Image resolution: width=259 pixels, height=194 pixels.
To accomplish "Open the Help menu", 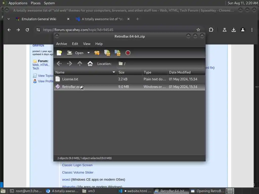I will (99, 44).
